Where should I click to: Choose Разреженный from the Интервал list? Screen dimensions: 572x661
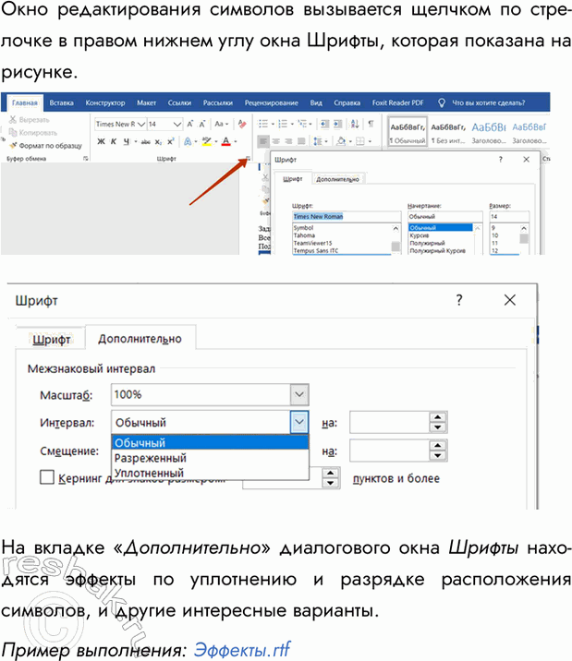[x=210, y=458]
